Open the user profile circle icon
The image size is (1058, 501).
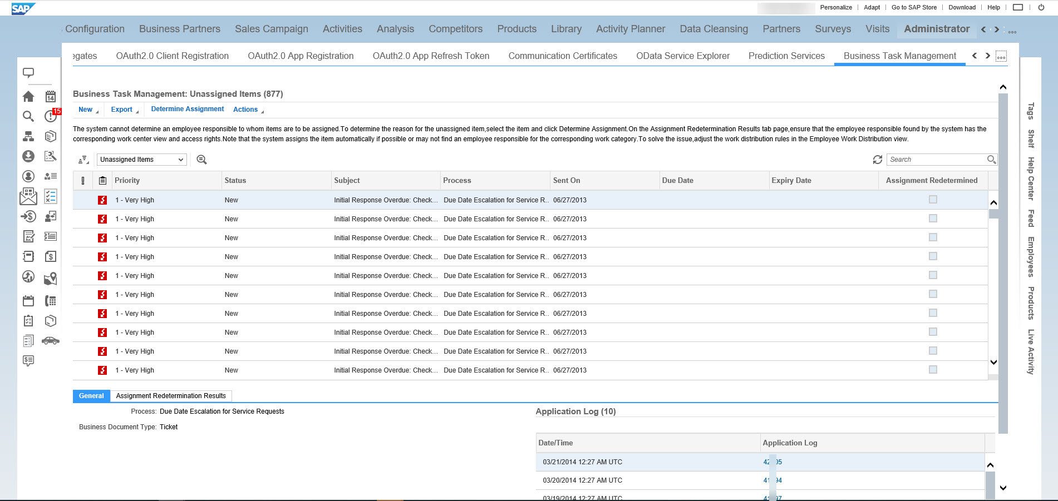(28, 176)
